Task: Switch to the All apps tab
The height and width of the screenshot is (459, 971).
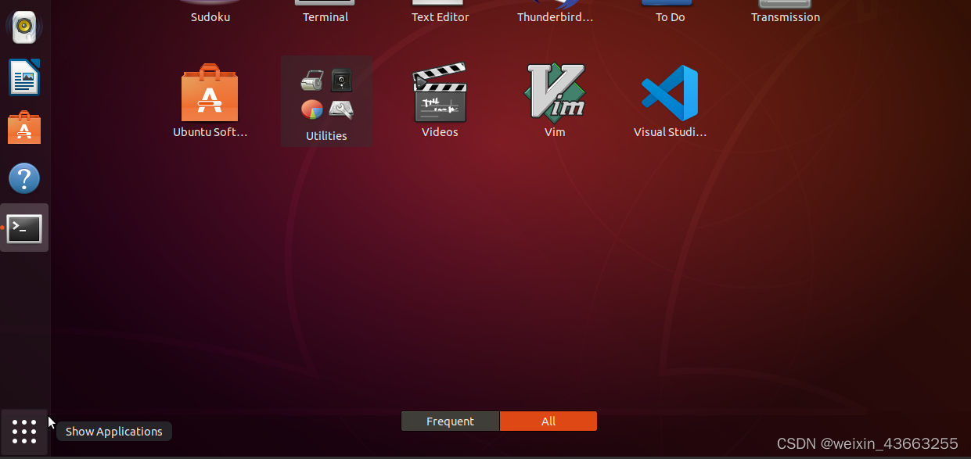Action: [548, 421]
